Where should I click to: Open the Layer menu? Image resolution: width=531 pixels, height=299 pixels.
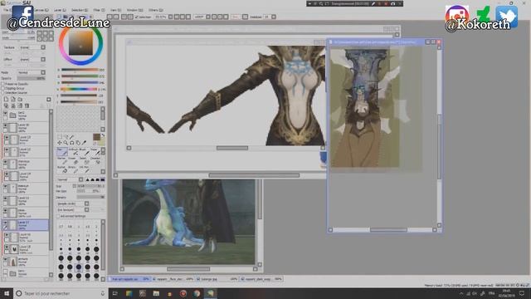click(60, 10)
